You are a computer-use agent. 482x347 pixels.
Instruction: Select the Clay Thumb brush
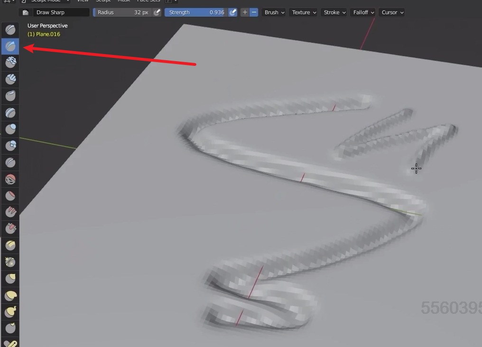10,96
